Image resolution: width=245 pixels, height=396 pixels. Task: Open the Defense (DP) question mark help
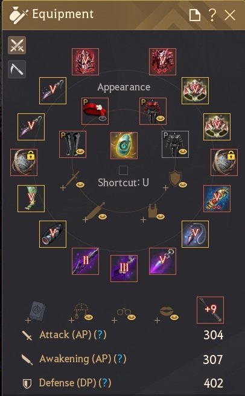105,383
